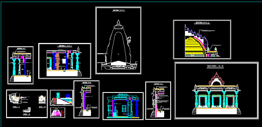Select the blue column in the cyan shrine drawing
The image size is (262, 127).
tap(137, 108)
